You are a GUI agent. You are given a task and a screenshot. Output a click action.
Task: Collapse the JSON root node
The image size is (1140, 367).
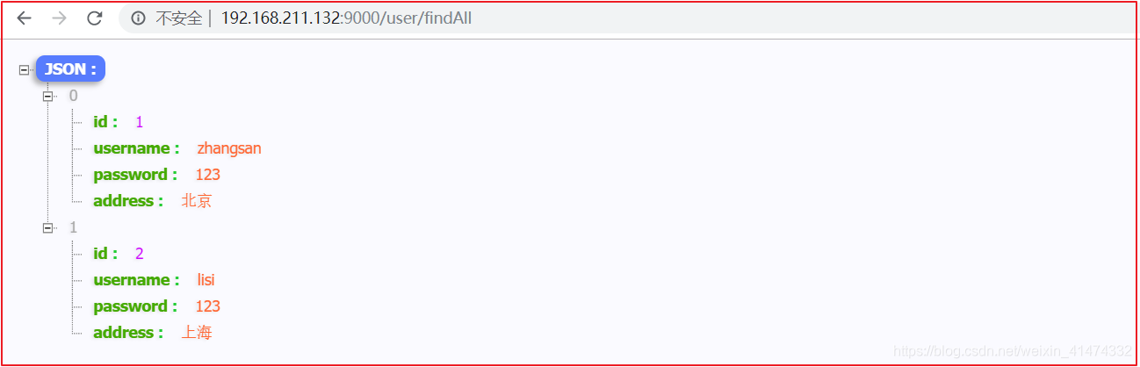pyautogui.click(x=24, y=69)
